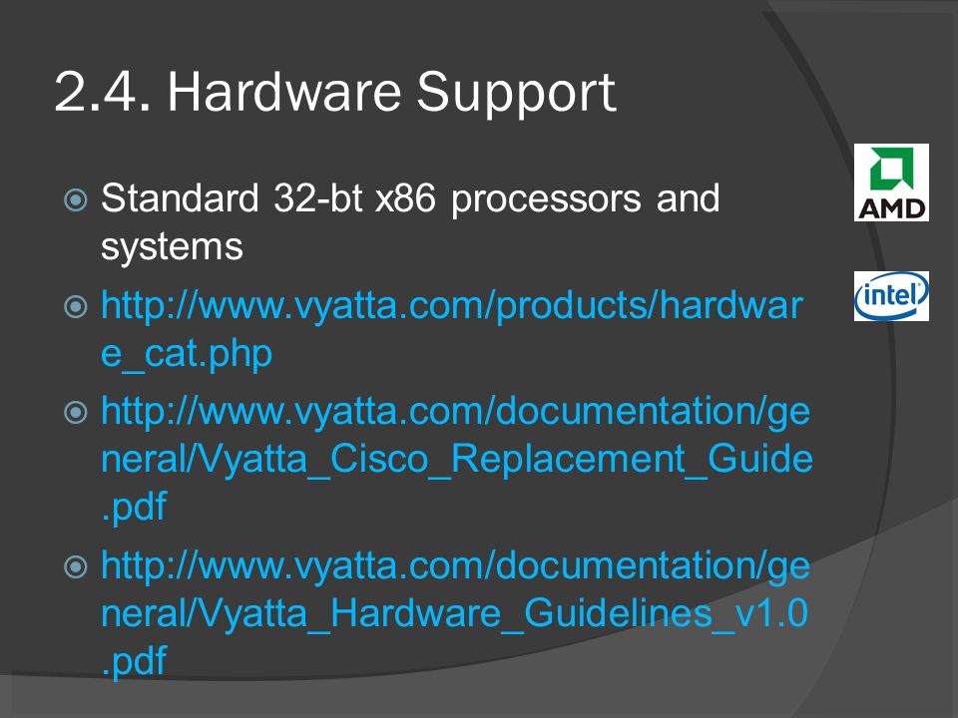Click the 'e_cat.php' link continuation line
This screenshot has width=958, height=718.
[187, 354]
